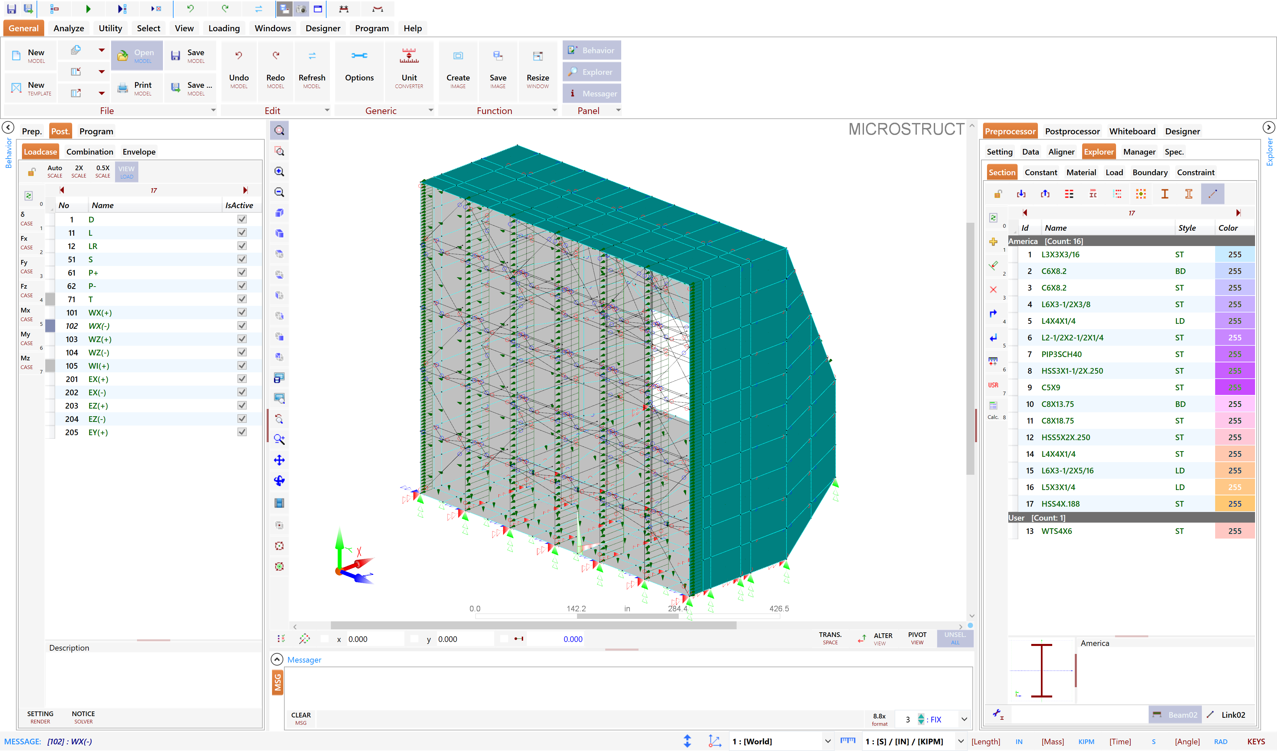Switch to the Envelope tab
The image size is (1277, 751).
click(x=139, y=152)
